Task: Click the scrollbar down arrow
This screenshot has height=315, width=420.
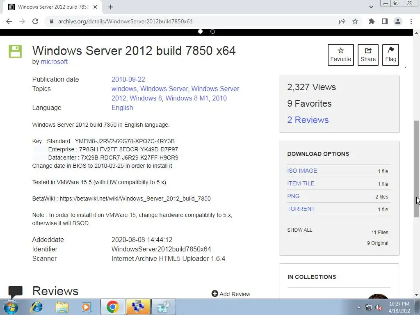Action: click(x=416, y=295)
